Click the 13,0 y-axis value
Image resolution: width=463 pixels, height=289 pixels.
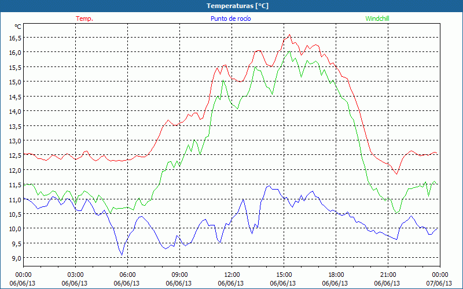click(x=15, y=141)
